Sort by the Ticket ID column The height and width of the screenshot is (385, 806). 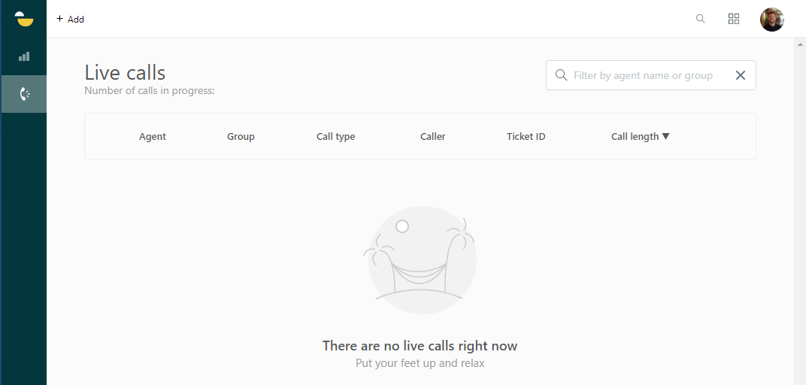tap(526, 137)
